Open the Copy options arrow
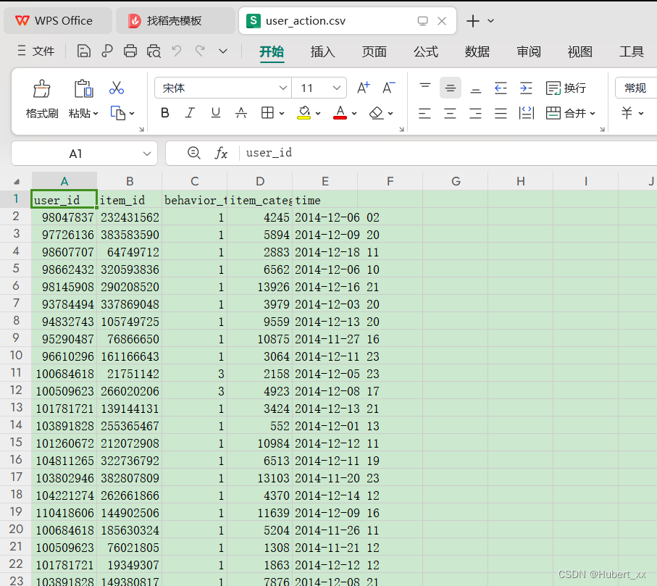This screenshot has width=657, height=586. coord(132,114)
